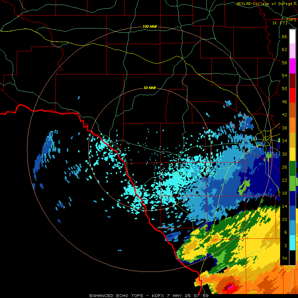
Task: Click the 2 value in the legend
Action: pyautogui.click(x=286, y=246)
